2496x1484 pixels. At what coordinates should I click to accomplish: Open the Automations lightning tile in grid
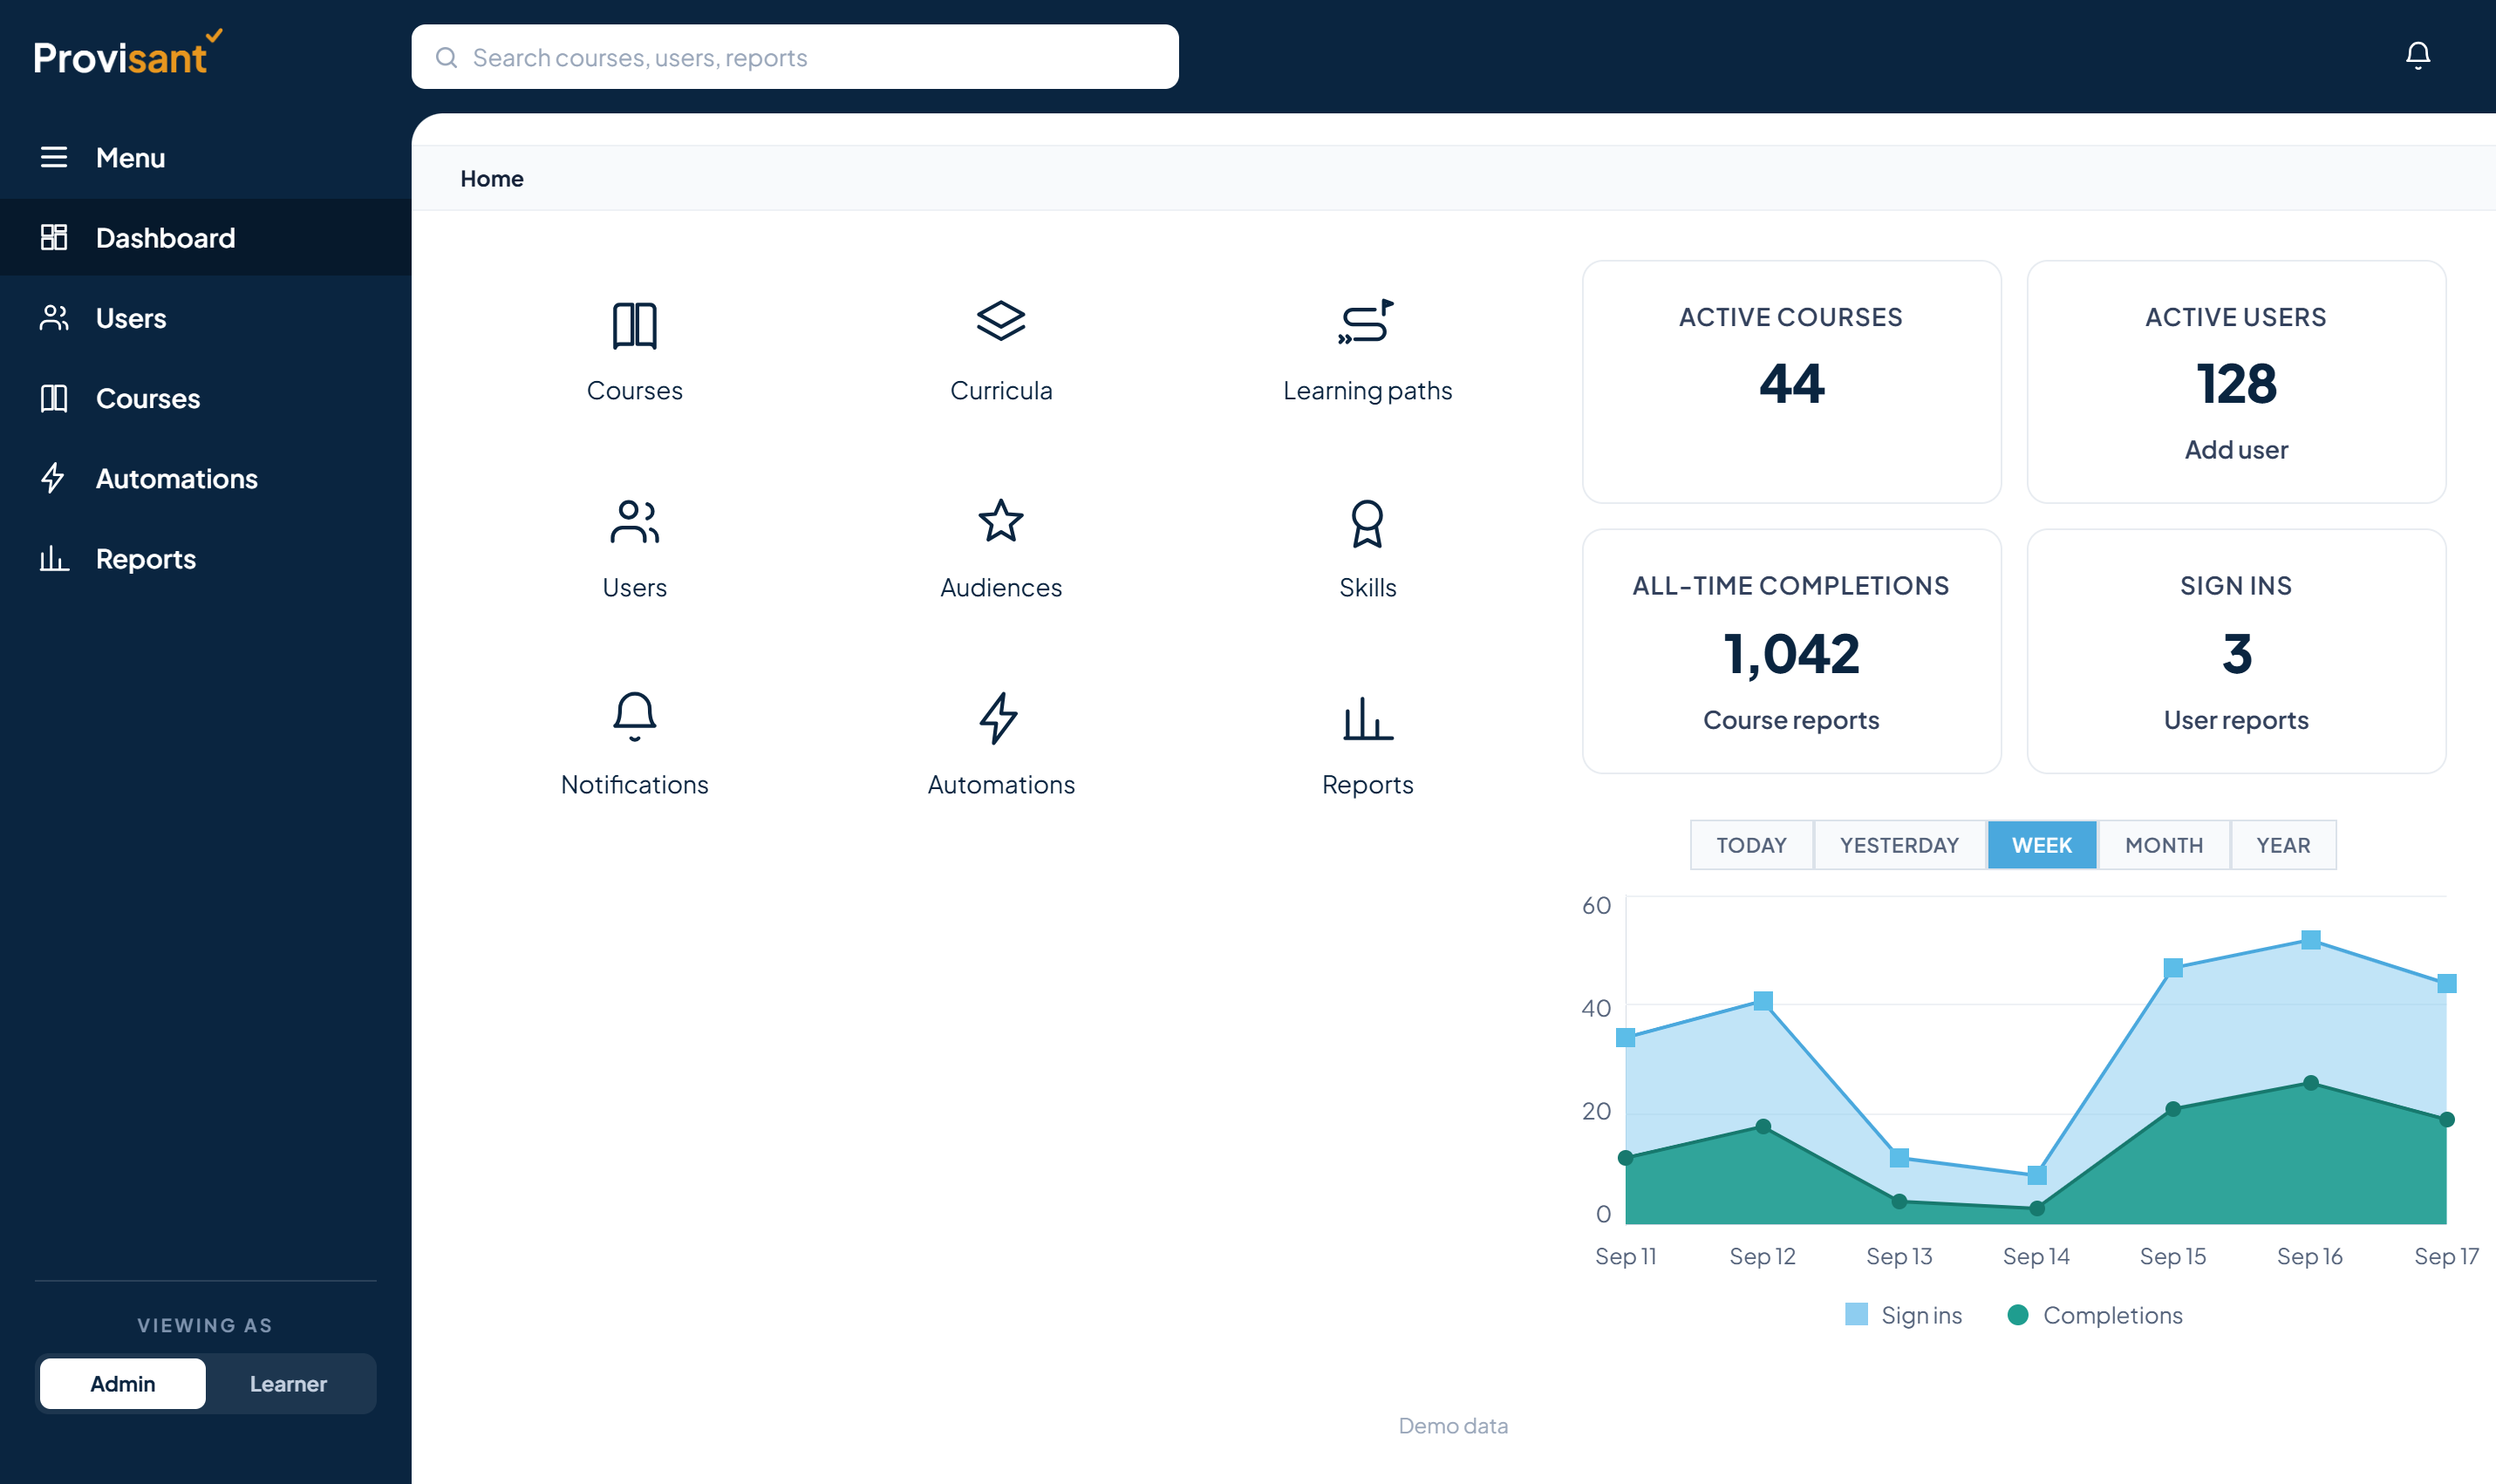[1001, 745]
